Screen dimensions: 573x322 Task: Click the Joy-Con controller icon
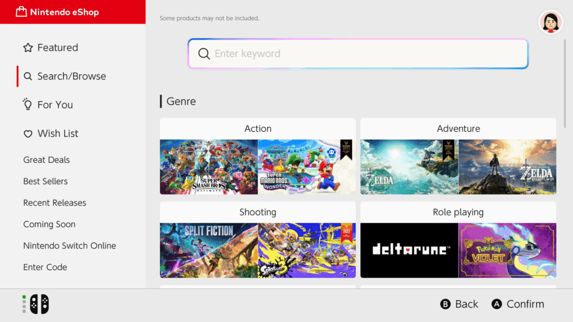pyautogui.click(x=39, y=304)
